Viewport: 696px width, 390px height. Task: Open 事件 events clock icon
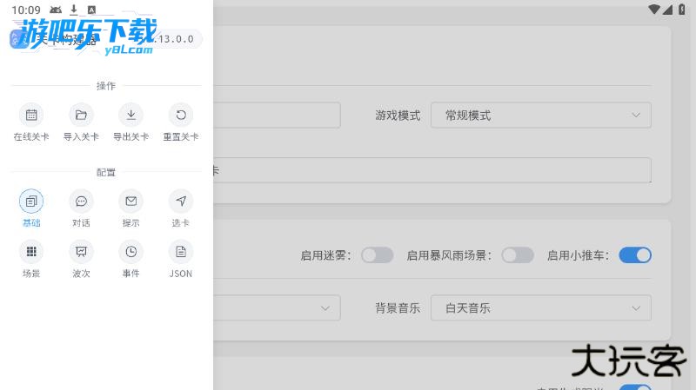coord(131,252)
